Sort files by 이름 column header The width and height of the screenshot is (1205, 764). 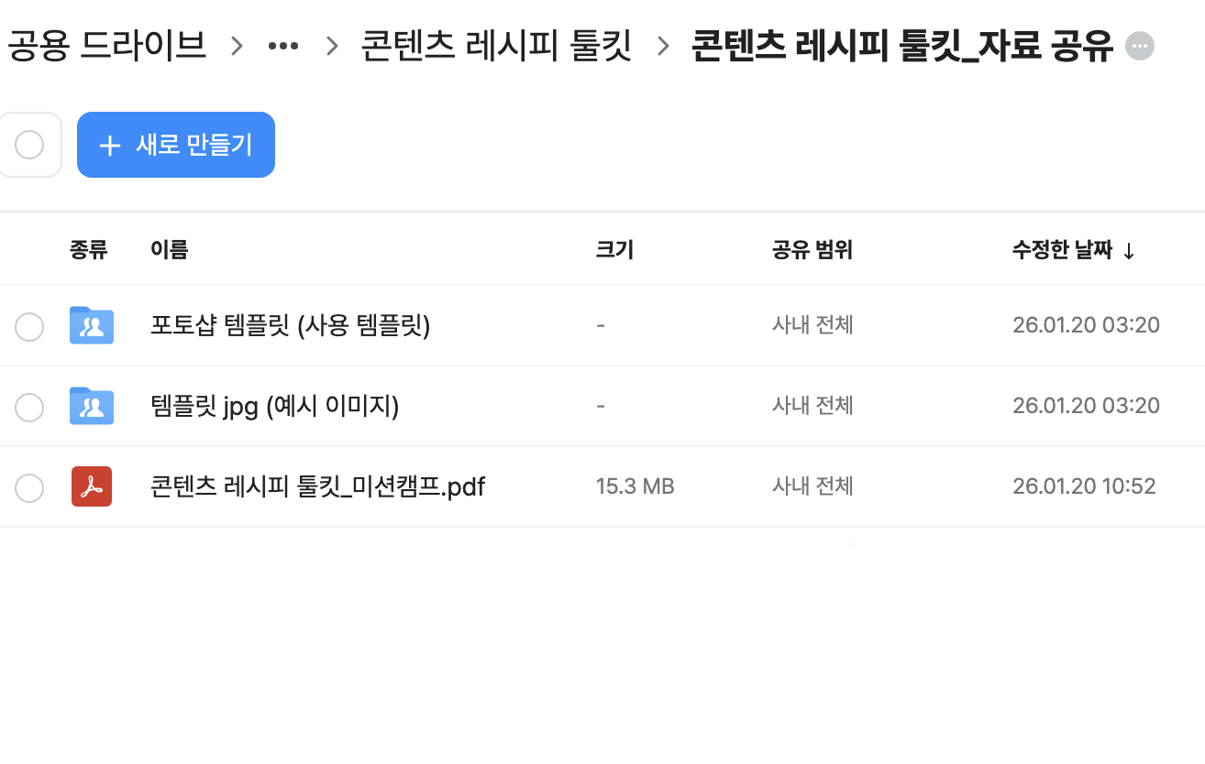click(x=169, y=250)
